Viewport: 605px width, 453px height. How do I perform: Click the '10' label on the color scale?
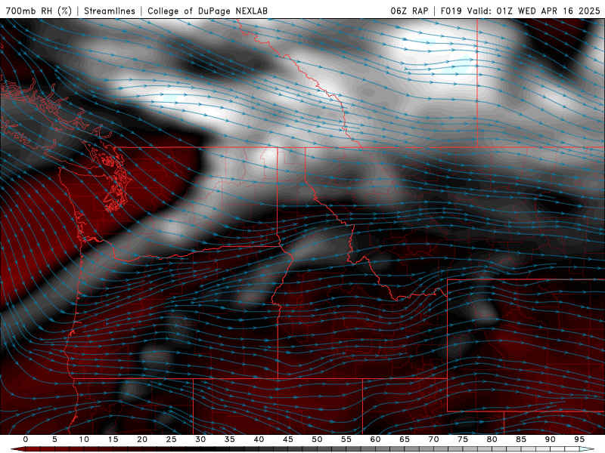pyautogui.click(x=84, y=439)
